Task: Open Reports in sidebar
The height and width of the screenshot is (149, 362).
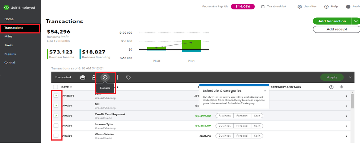Action: (10, 54)
